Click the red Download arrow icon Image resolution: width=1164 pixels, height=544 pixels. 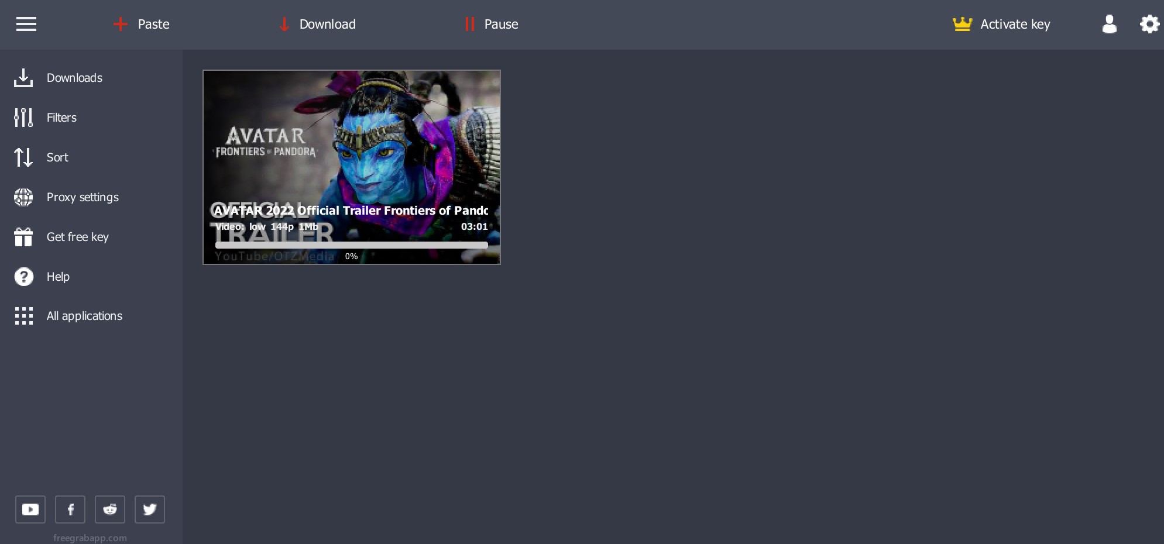click(x=284, y=24)
